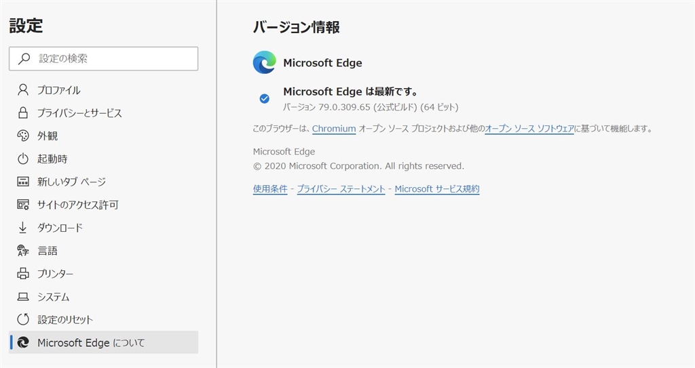Click the reset settings circular arrow icon
The width and height of the screenshot is (695, 368).
click(23, 319)
